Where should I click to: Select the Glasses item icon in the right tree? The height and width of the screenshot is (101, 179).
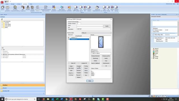point(154,52)
